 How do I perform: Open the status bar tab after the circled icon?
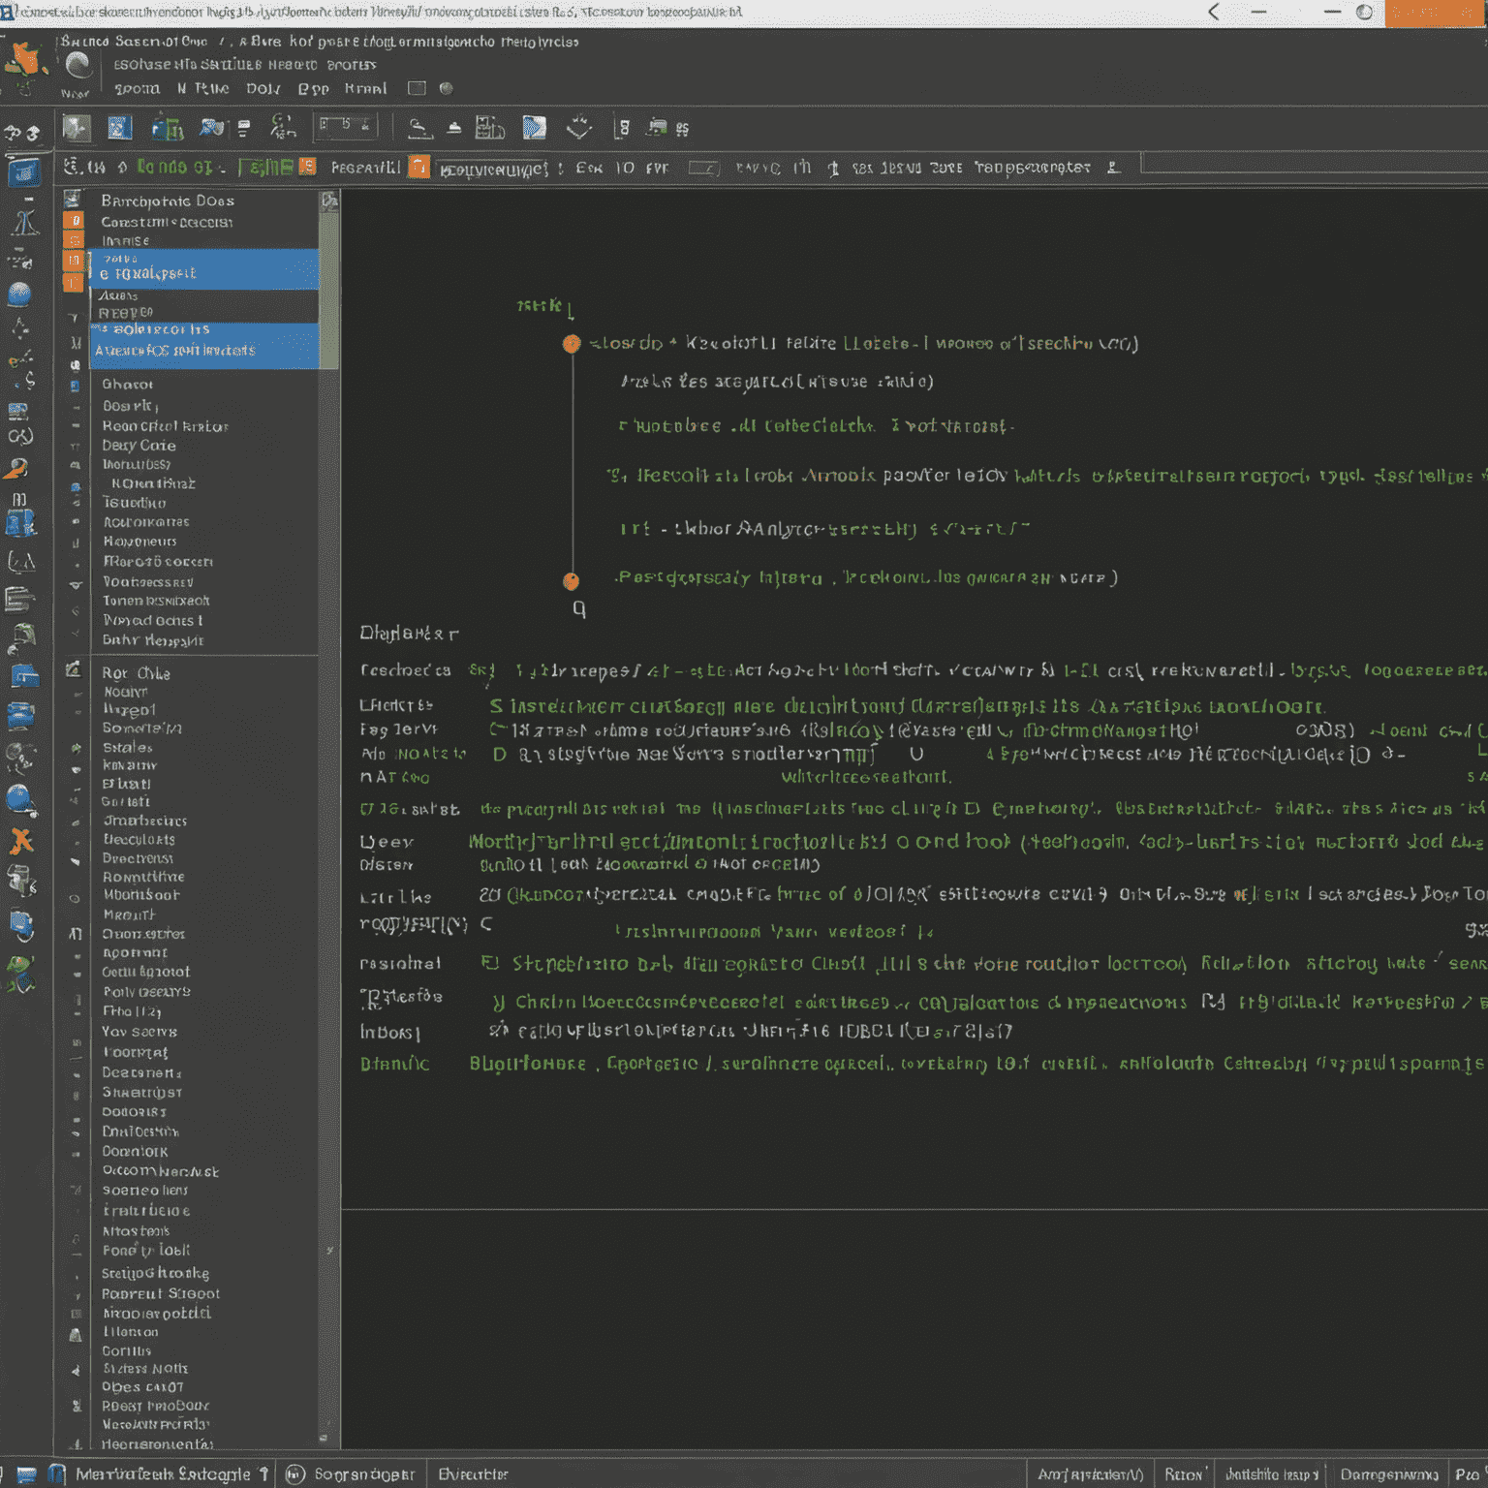[364, 1474]
